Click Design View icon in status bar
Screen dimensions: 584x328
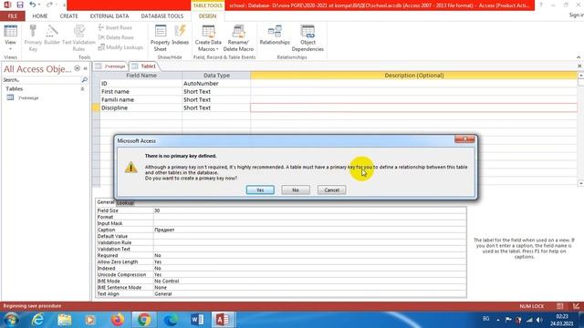coord(576,306)
